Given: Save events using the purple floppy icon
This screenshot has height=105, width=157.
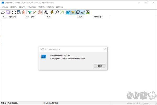Looking at the screenshot, I should point(8,12).
